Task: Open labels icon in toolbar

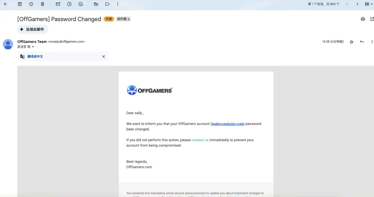Action: (107, 4)
